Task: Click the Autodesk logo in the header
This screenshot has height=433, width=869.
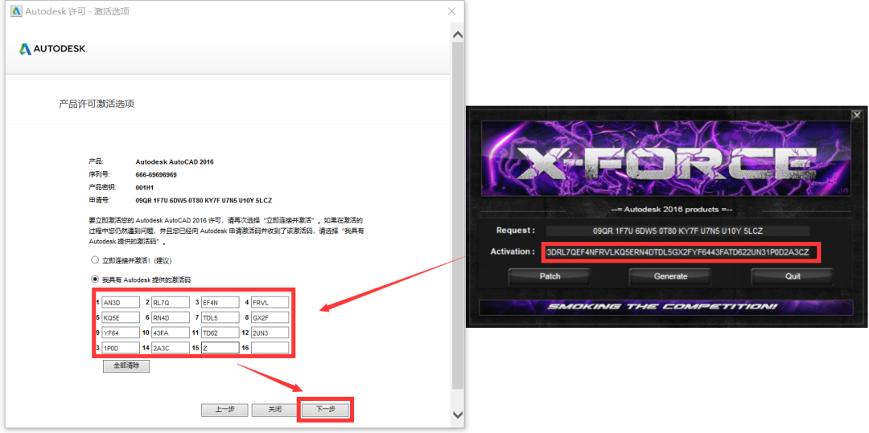Action: pyautogui.click(x=53, y=49)
